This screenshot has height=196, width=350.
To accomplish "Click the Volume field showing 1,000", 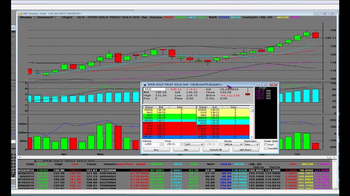I will (151, 144).
